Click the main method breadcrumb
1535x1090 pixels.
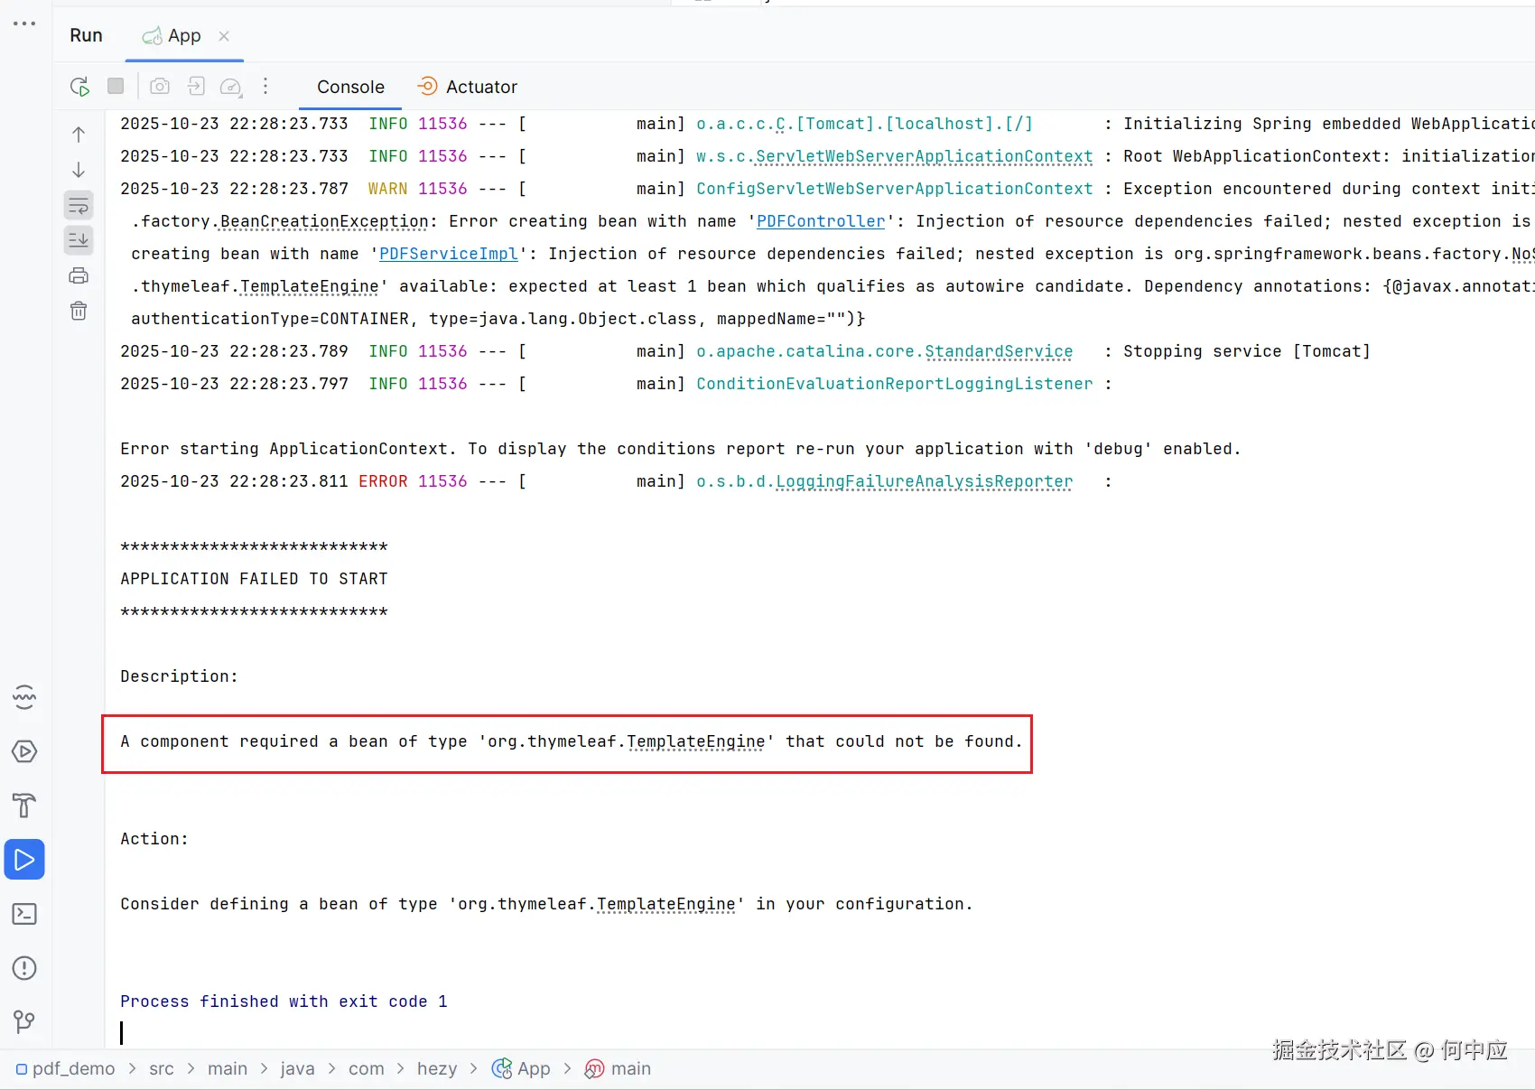coord(619,1068)
